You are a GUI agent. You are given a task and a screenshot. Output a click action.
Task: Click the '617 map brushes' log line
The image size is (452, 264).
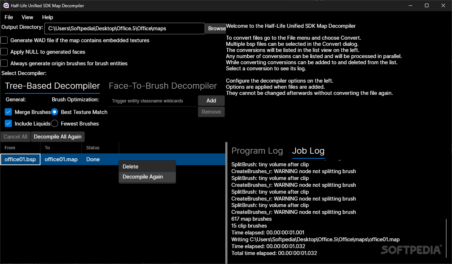[252, 219]
